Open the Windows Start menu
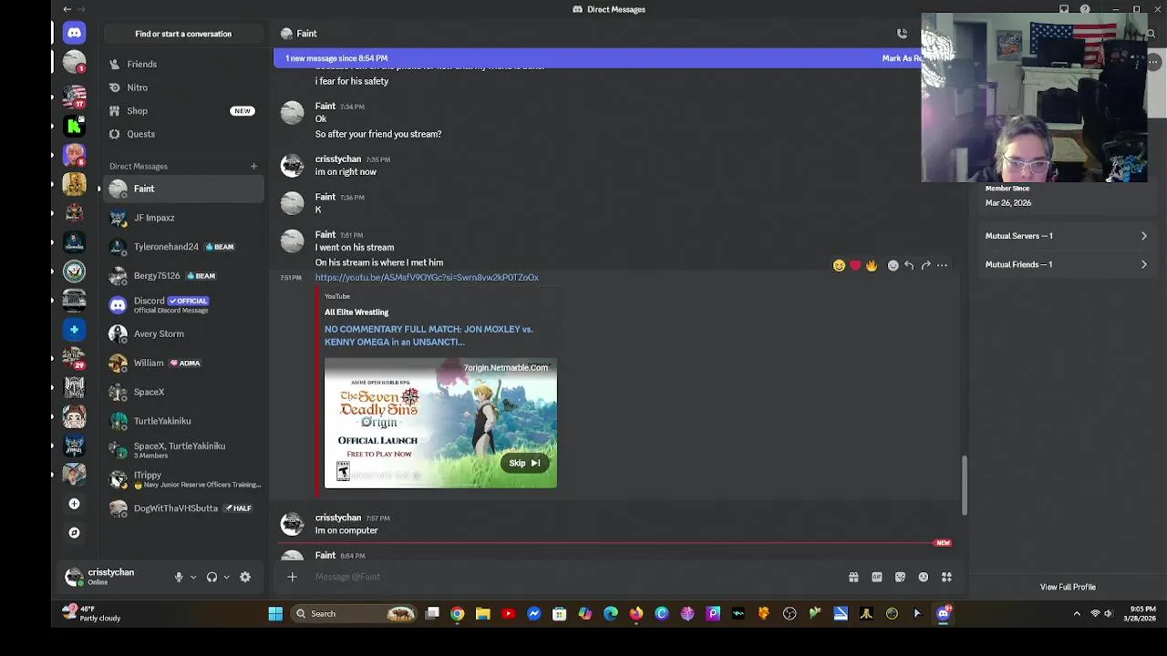Image resolution: width=1167 pixels, height=656 pixels. point(275,614)
